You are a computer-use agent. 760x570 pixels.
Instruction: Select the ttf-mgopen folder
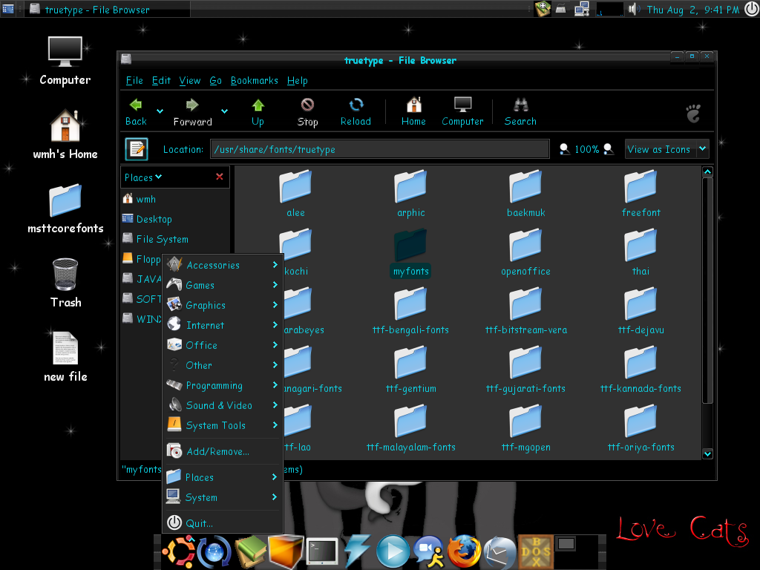coord(526,428)
